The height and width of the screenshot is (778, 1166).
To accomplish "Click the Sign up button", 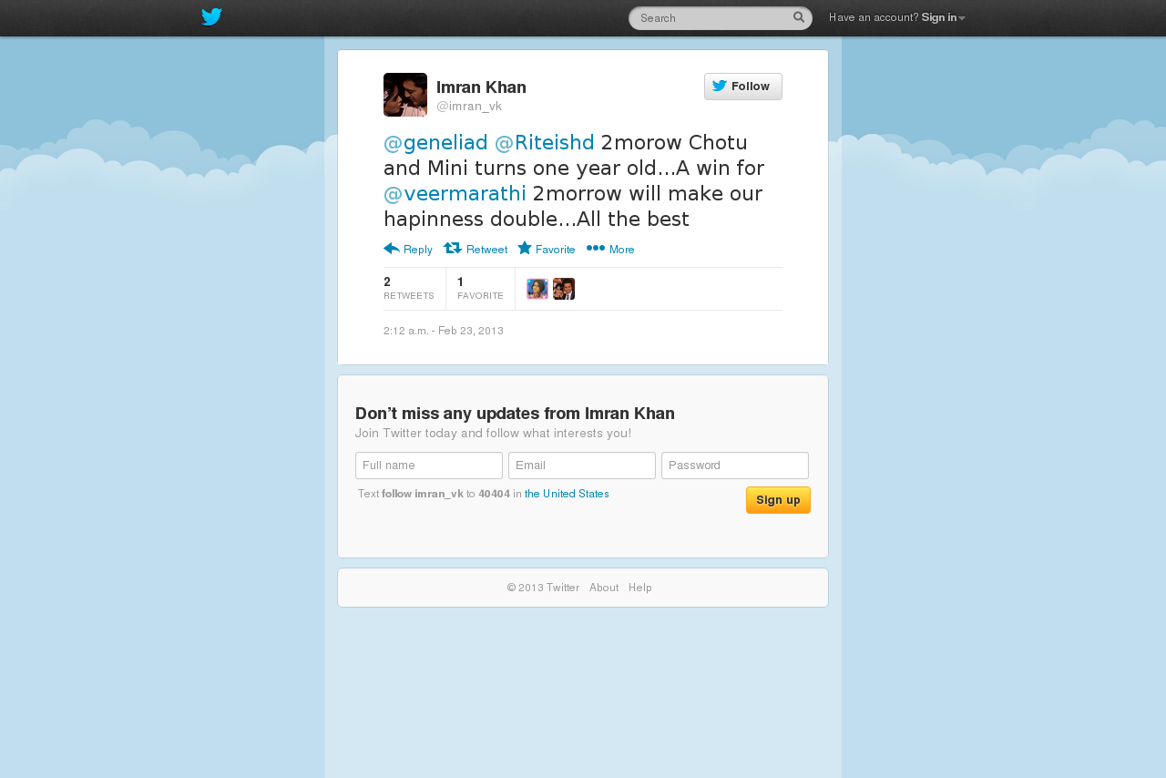I will coord(778,500).
